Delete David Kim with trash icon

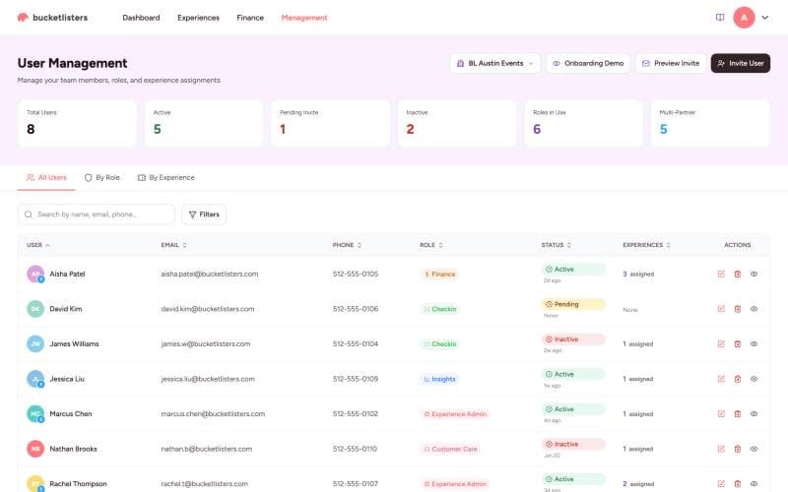tap(737, 309)
